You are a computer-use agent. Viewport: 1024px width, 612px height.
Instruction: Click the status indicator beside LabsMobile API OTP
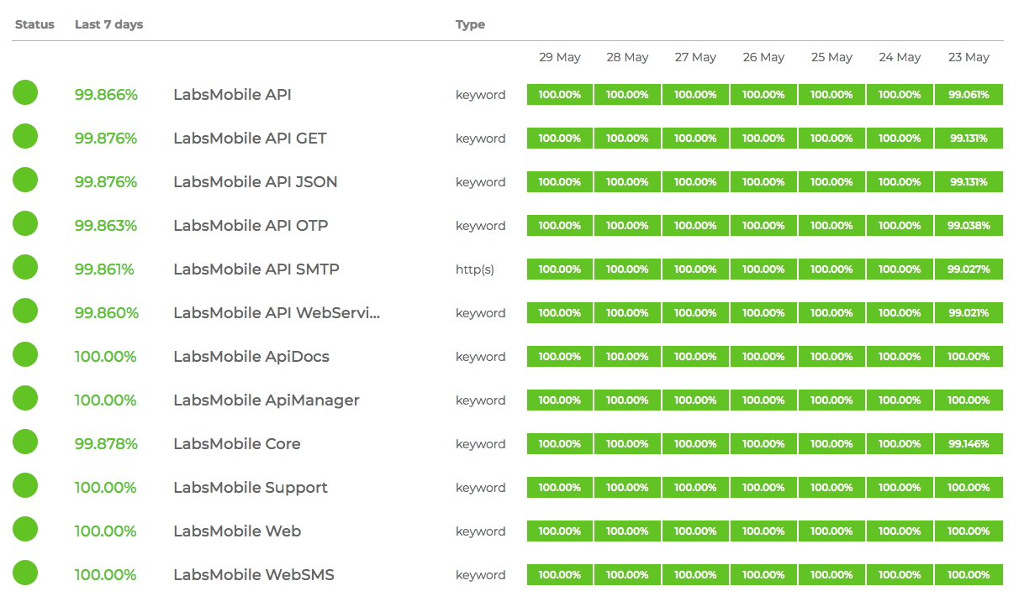pyautogui.click(x=25, y=223)
